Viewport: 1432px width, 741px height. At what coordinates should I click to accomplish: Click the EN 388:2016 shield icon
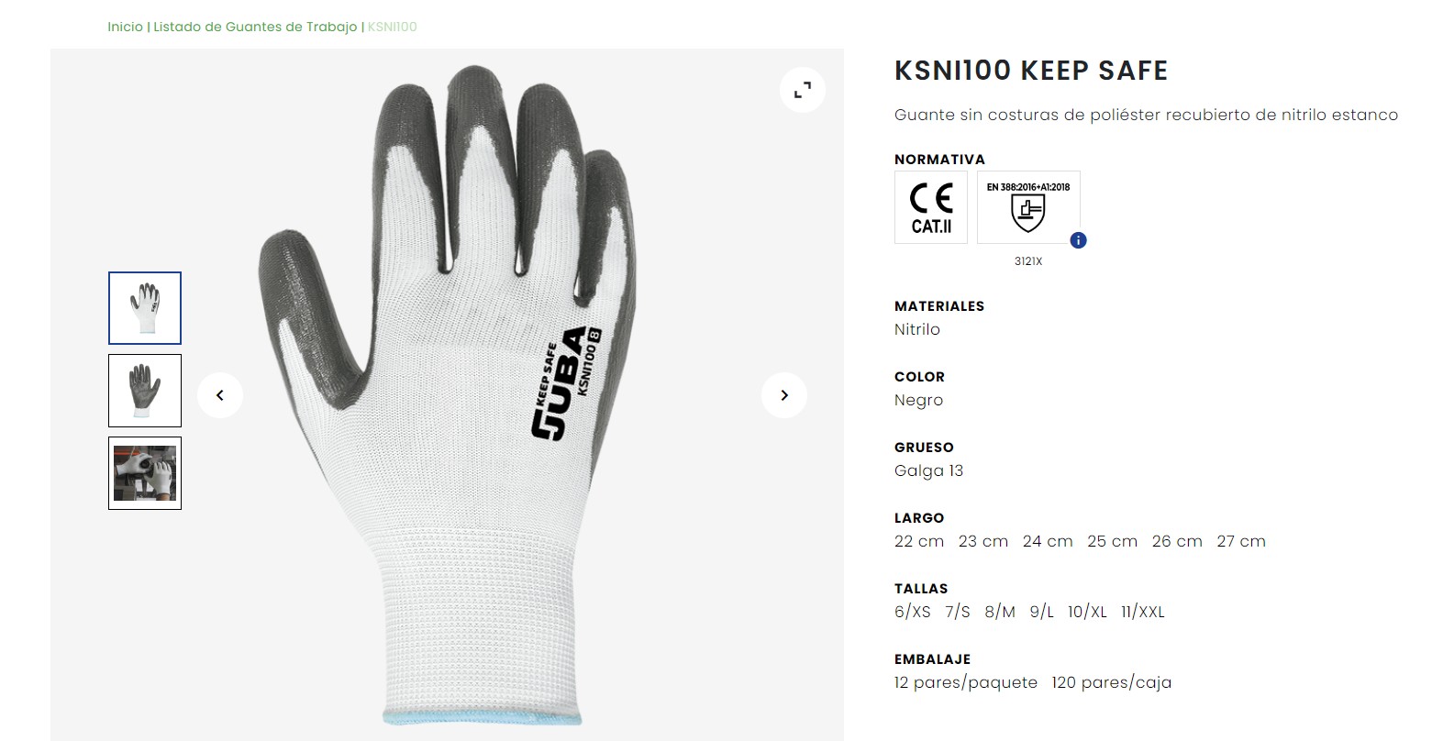click(x=1028, y=207)
